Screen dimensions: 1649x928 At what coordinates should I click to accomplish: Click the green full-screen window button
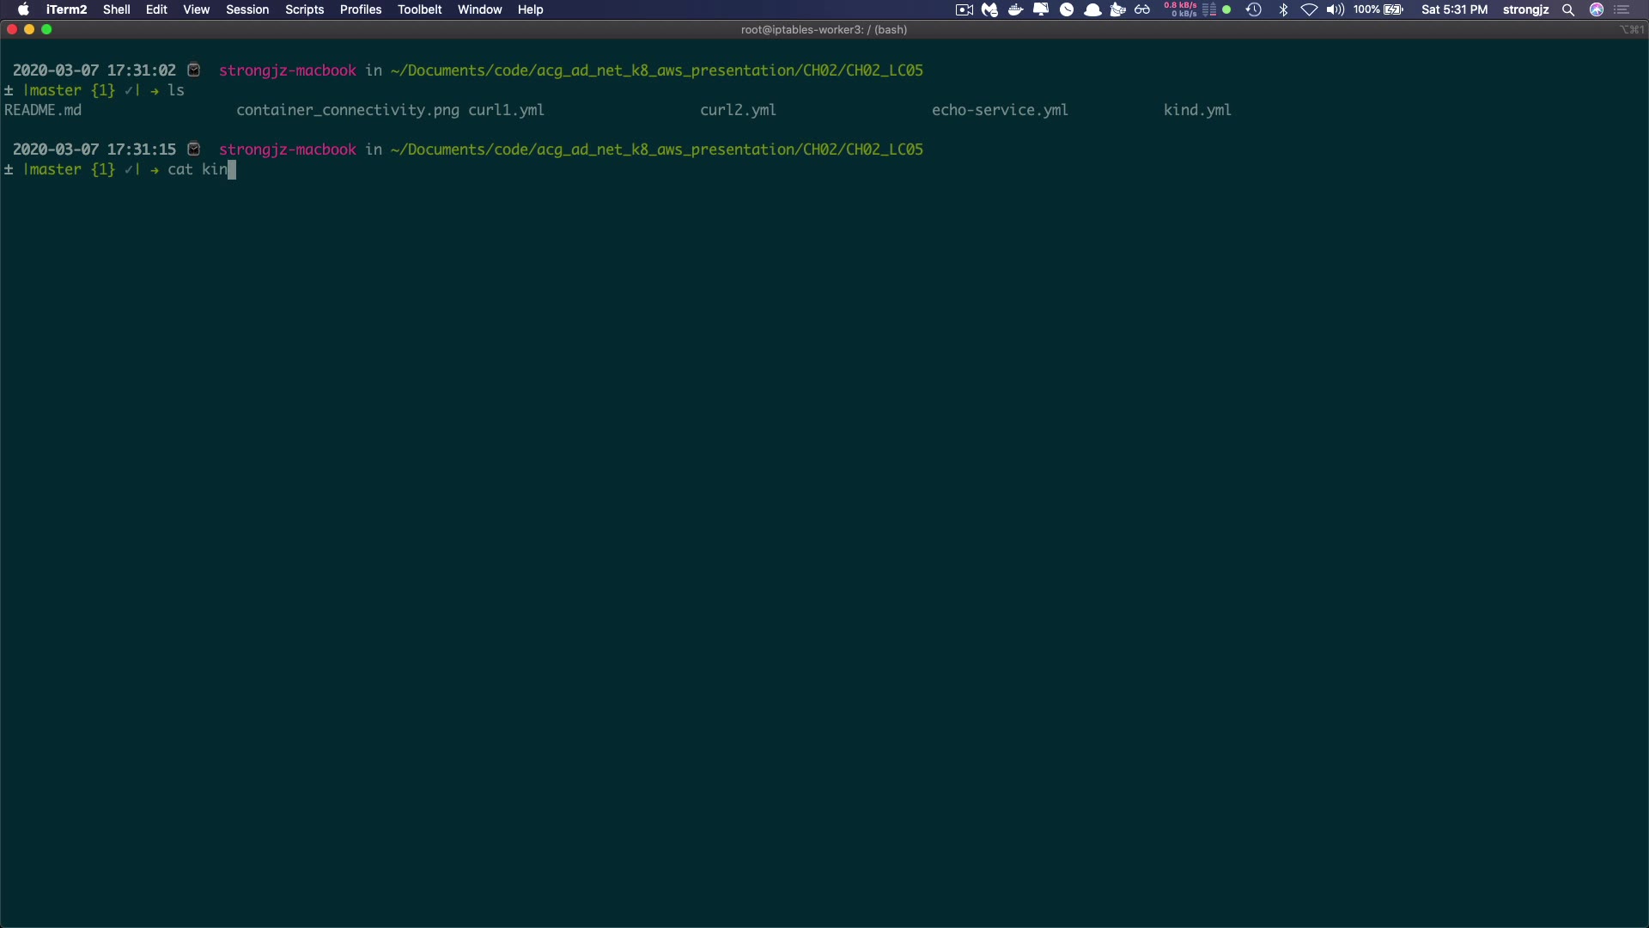[46, 29]
